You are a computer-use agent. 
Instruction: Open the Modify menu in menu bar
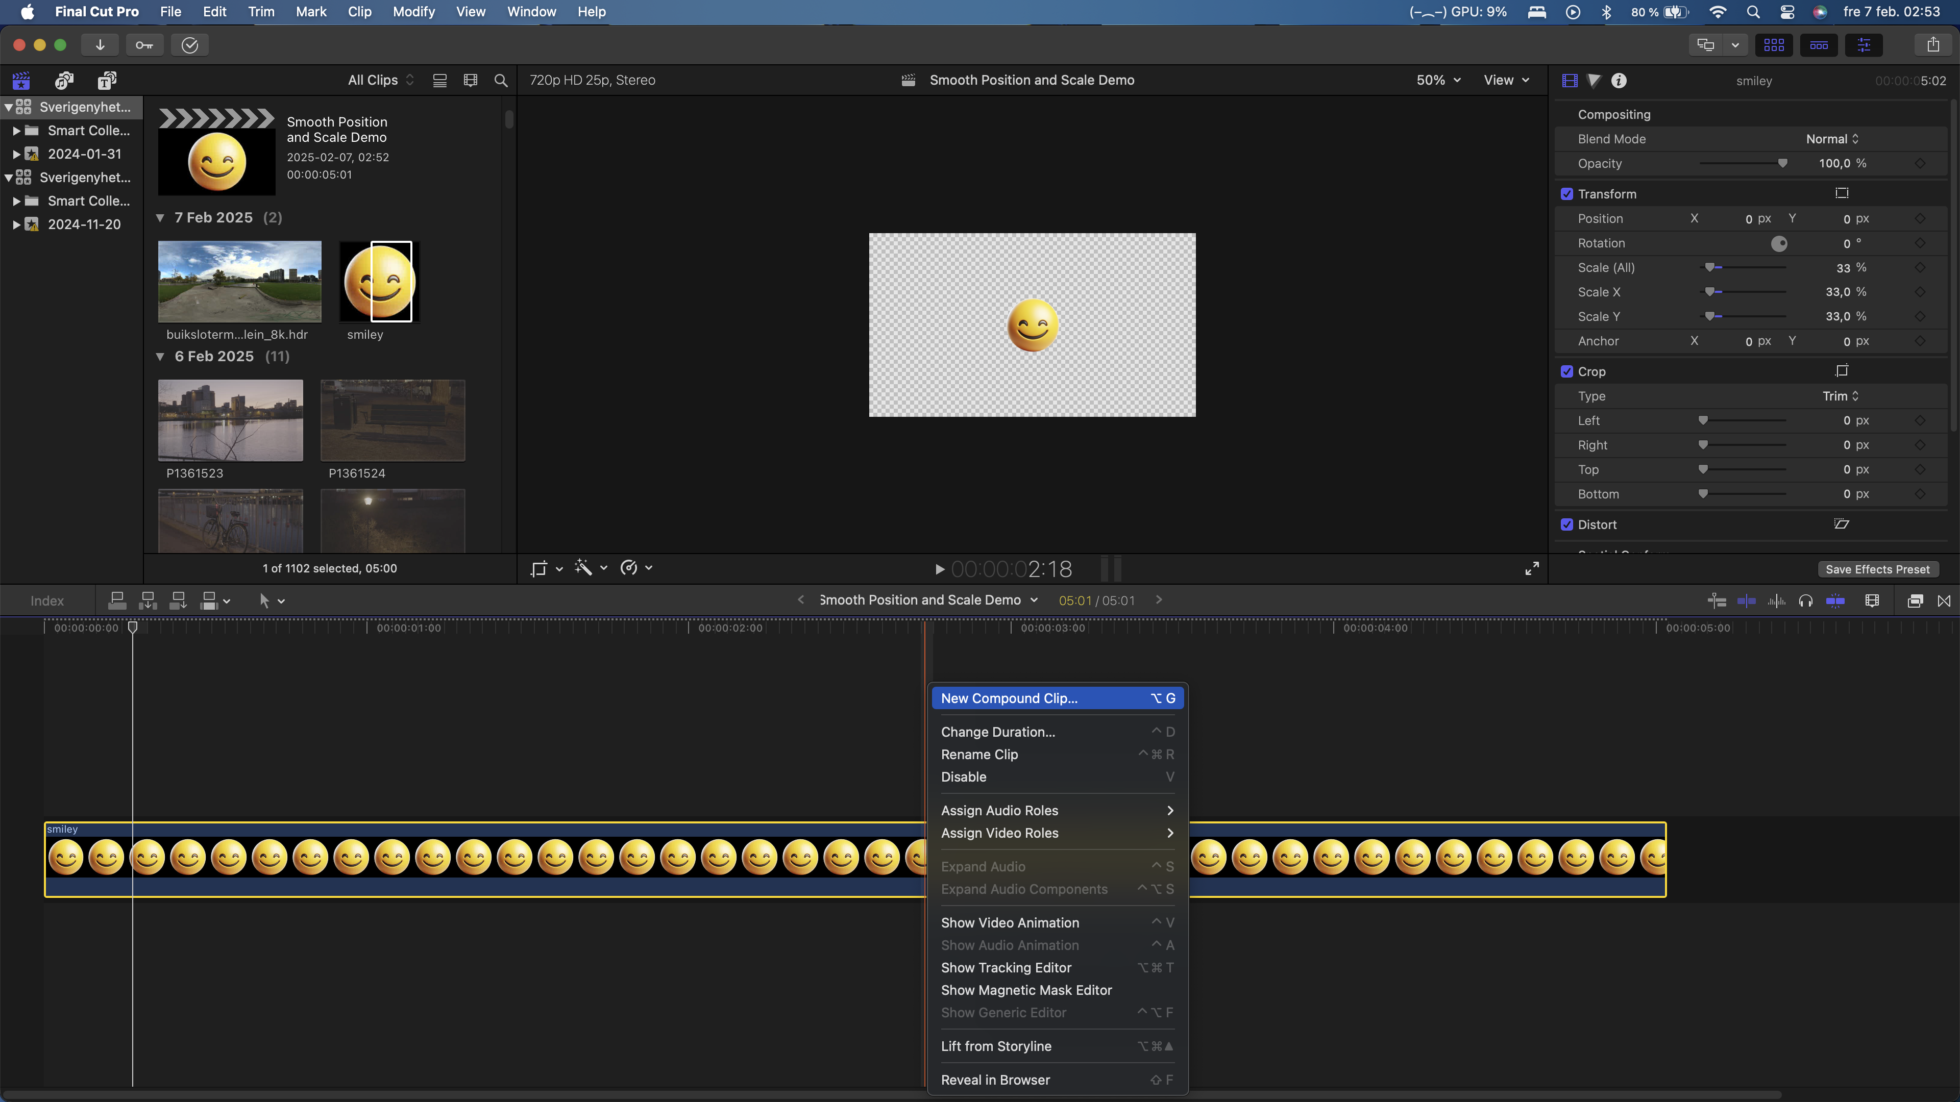click(413, 11)
